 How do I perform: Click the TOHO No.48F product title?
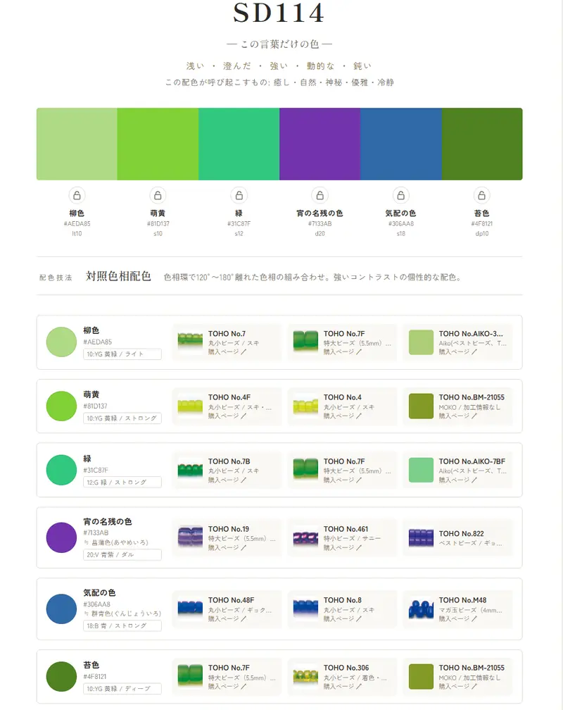point(232,600)
